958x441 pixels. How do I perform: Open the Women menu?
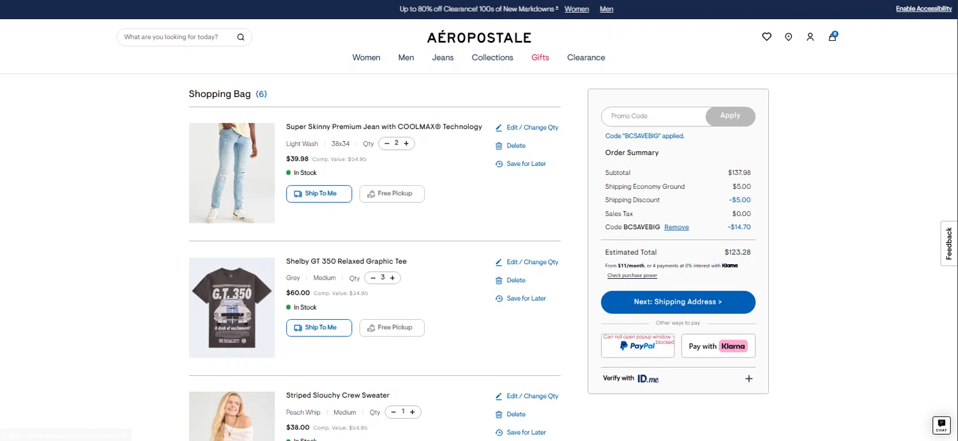[366, 57]
